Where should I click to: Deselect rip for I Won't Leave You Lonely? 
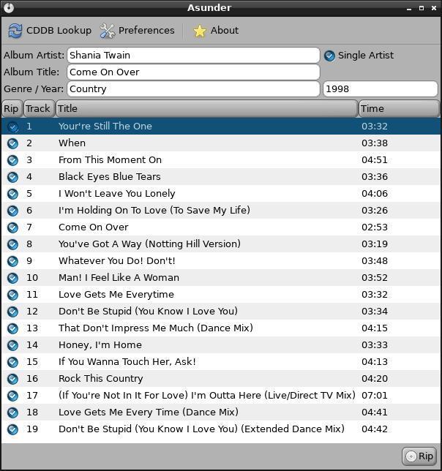click(x=12, y=194)
